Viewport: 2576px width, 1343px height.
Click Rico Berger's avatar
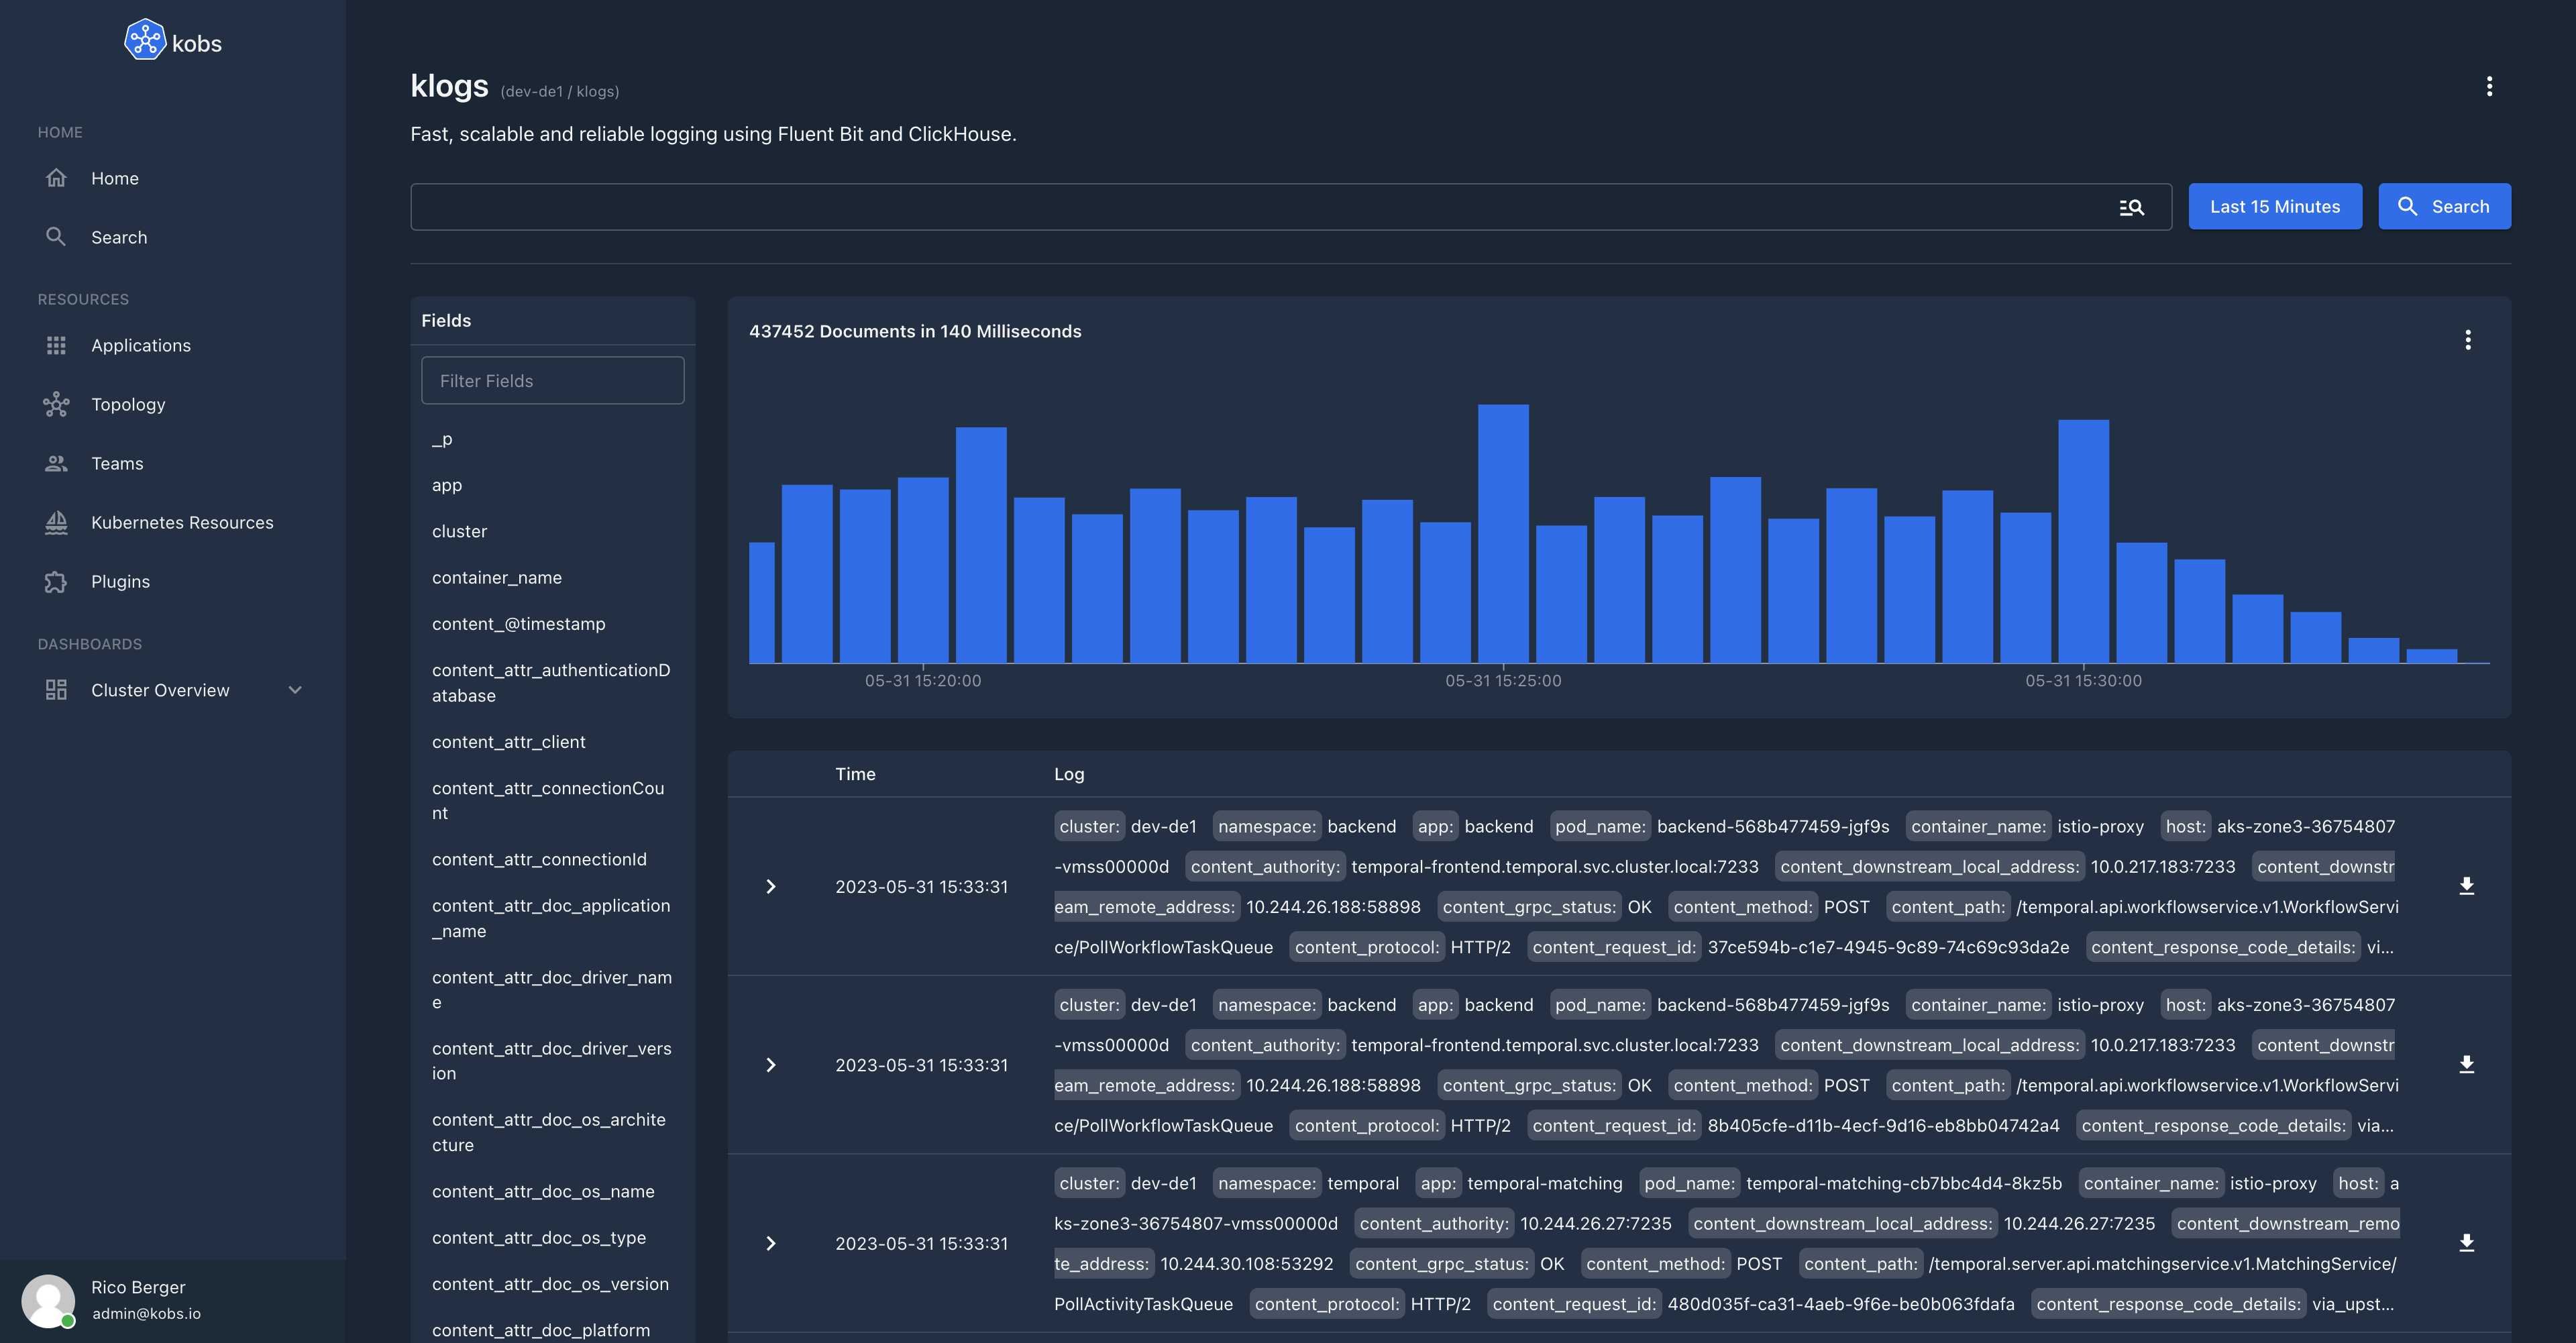pos(48,1300)
